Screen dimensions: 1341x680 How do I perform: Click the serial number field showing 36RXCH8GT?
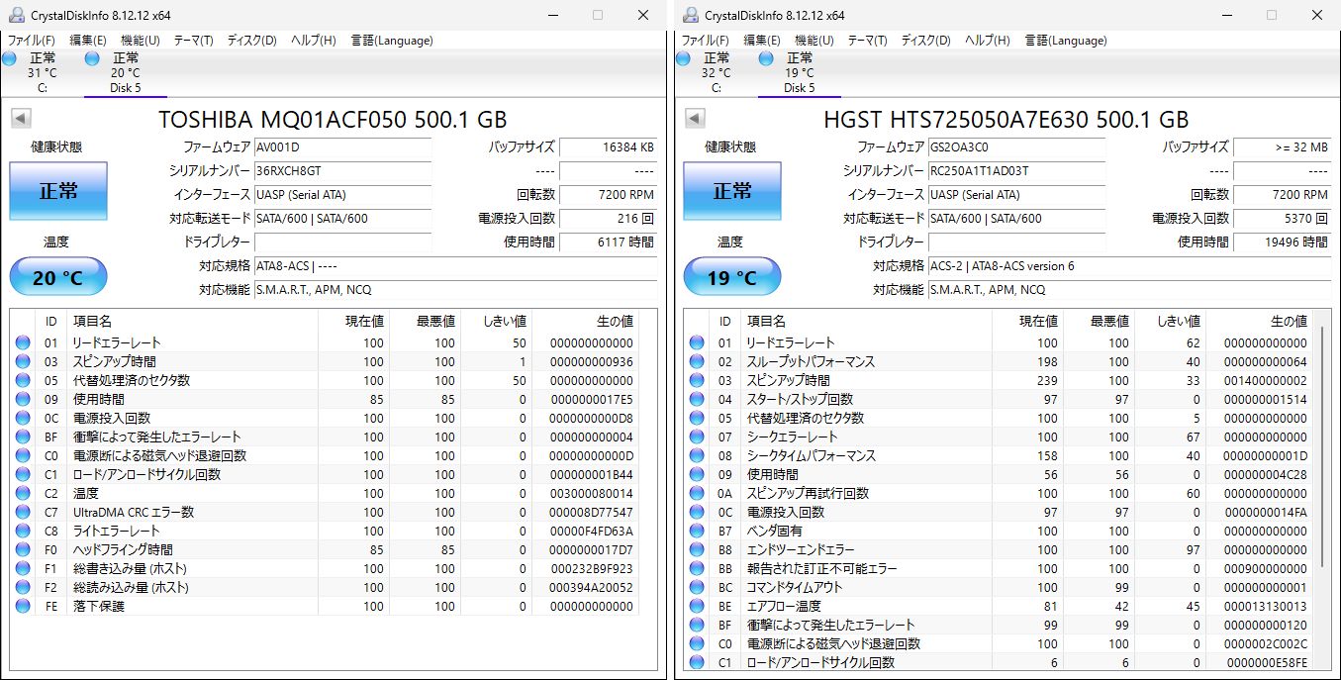(343, 172)
